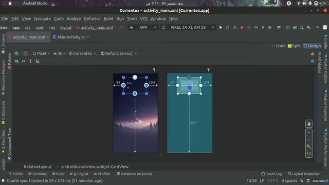Viewport: 329px width, 185px height.
Task: Open the Currentex theme dropdown
Action: click(82, 53)
